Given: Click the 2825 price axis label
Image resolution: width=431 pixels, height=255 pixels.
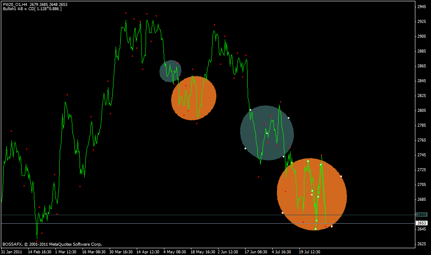Looking at the screenshot, I should (x=422, y=96).
